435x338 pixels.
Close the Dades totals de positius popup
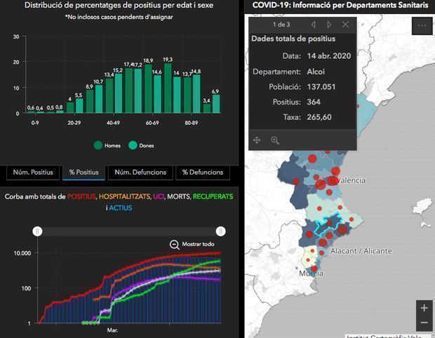coord(345,25)
